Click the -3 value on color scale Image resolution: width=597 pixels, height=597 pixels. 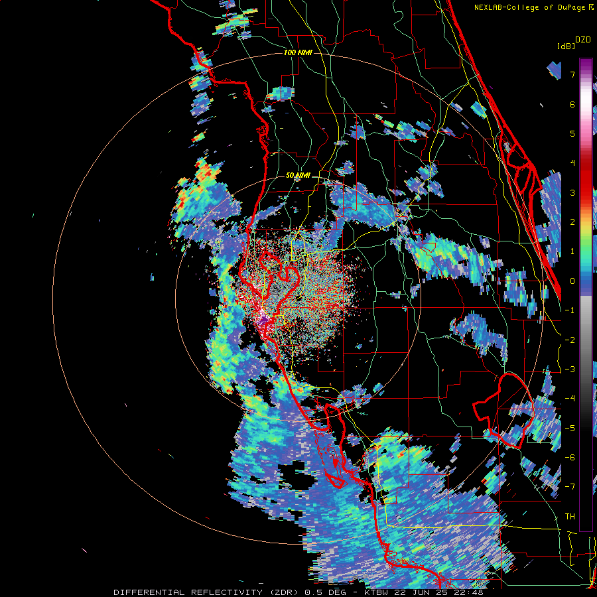click(x=570, y=369)
